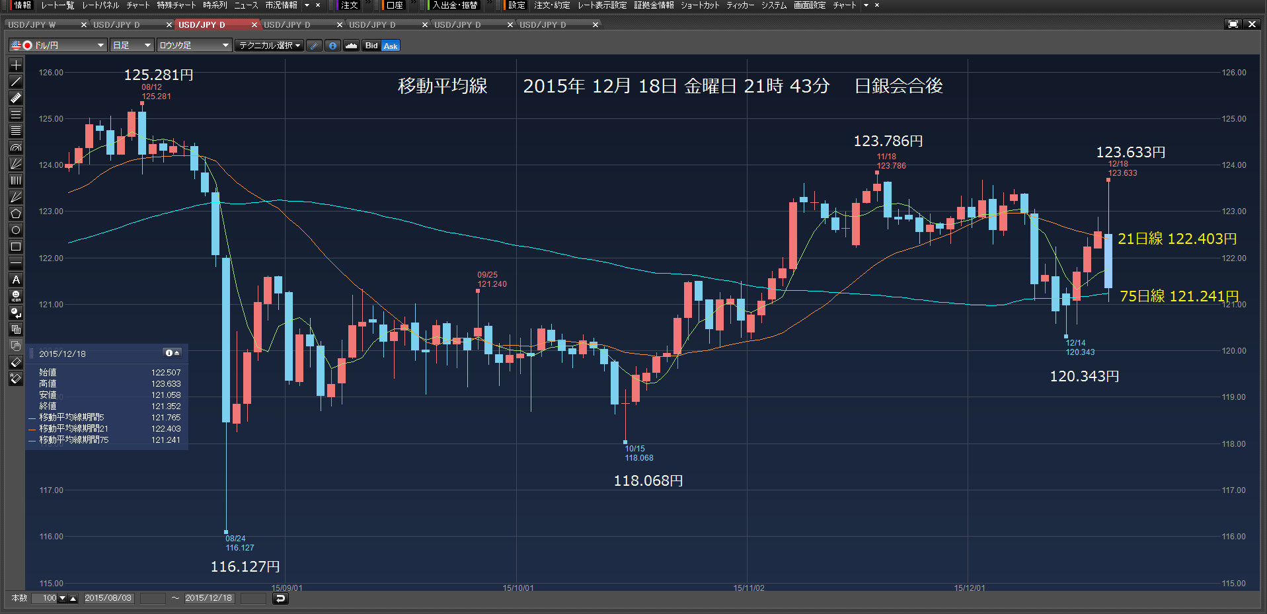Click the 口座 button
This screenshot has width=1267, height=614.
point(395,5)
